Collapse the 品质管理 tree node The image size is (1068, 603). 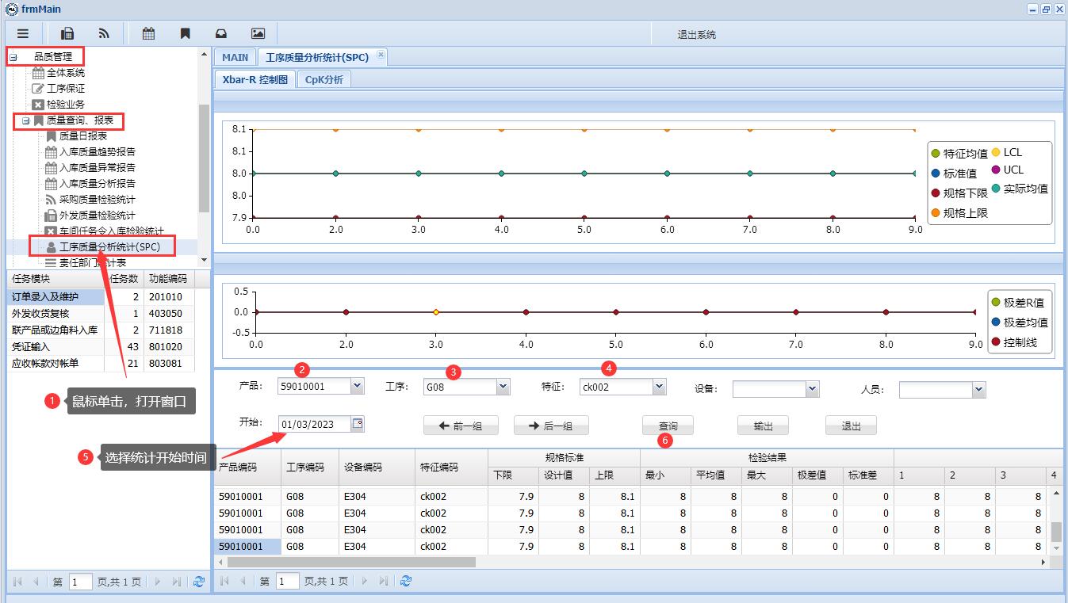tap(13, 57)
